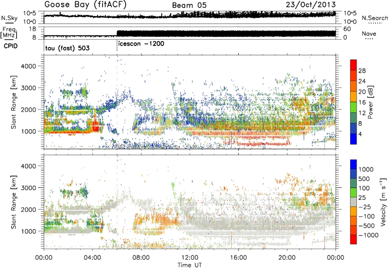
Task: Click the '04:00' time axis tick label
Action: point(93,258)
